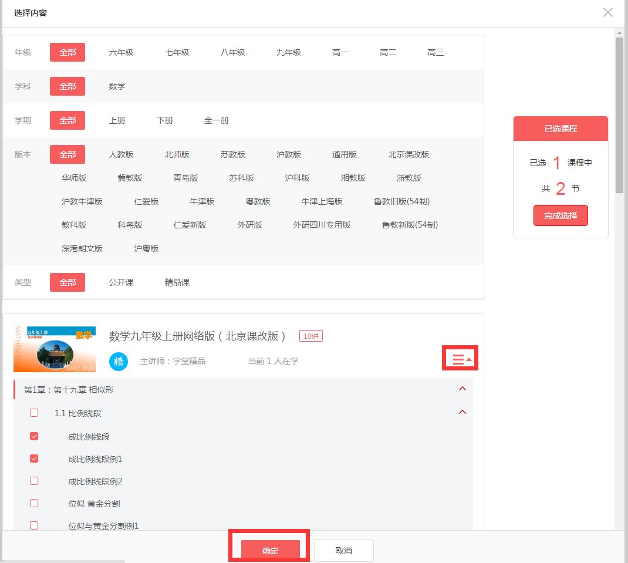Open the 数学九年级上册 course thumbnail
This screenshot has height=563, width=628.
tap(55, 348)
